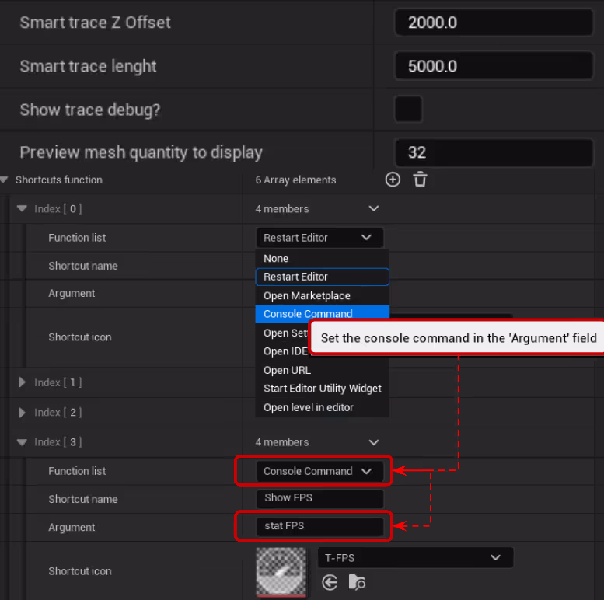Select 6 Array elements text
Screen dimensions: 604x600
295,180
